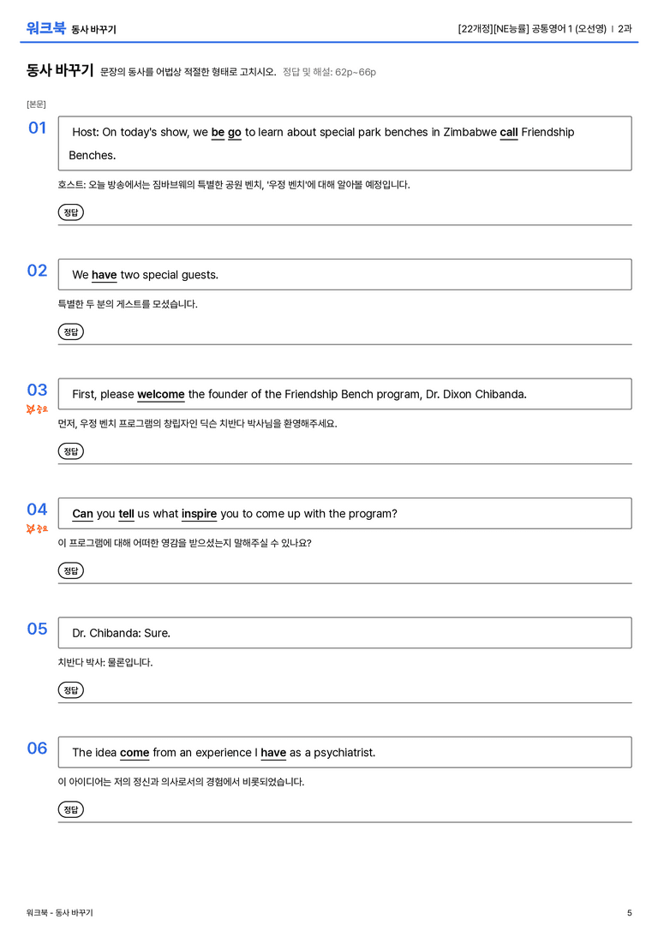This screenshot has width=658, height=931.
Task: Click the 중요 star icon under number 03
Action: tap(31, 409)
